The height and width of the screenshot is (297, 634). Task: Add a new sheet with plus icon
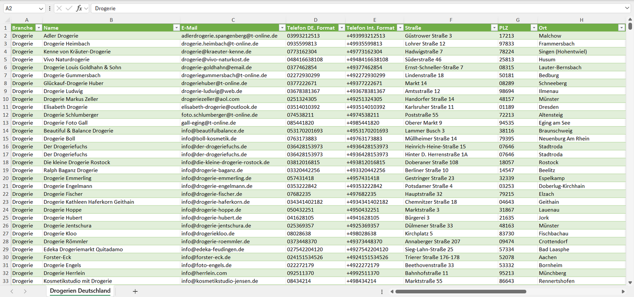[x=135, y=291]
